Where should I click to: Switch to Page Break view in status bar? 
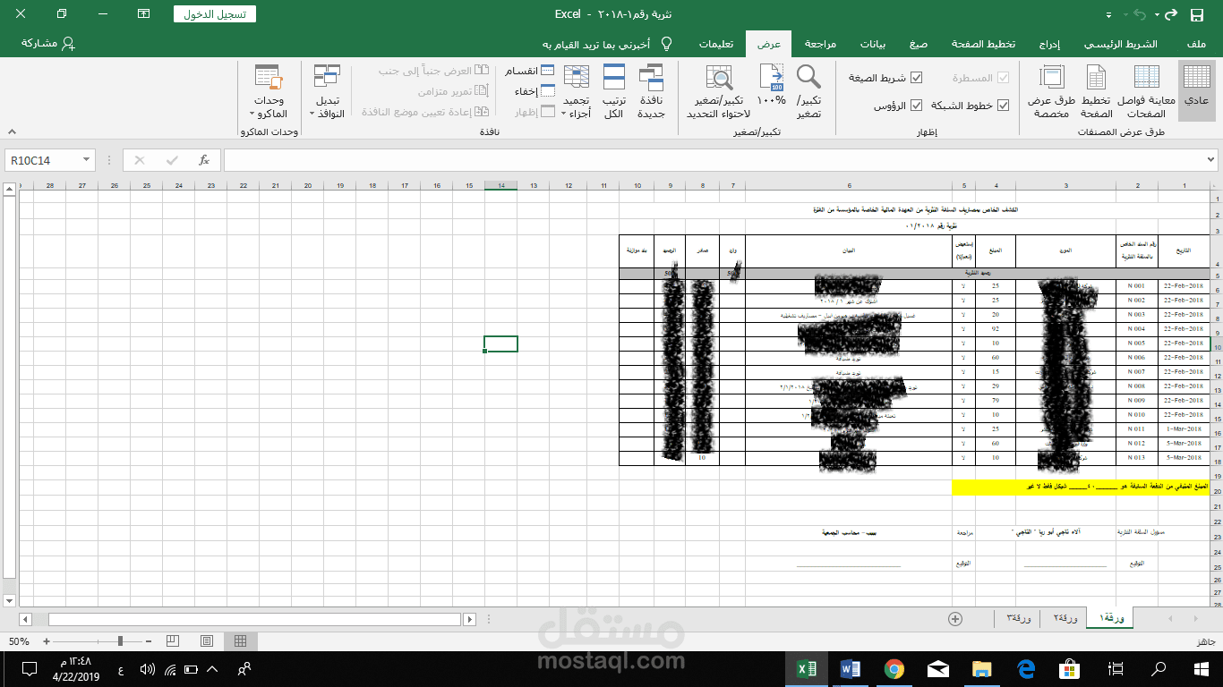click(175, 641)
